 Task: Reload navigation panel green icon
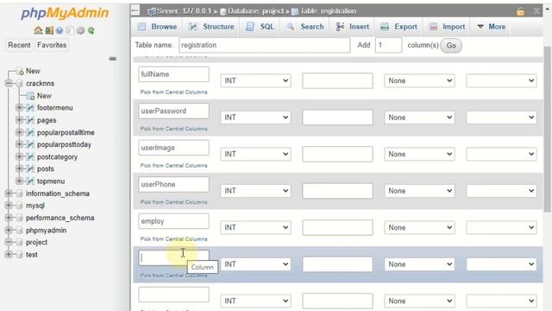pos(91,31)
